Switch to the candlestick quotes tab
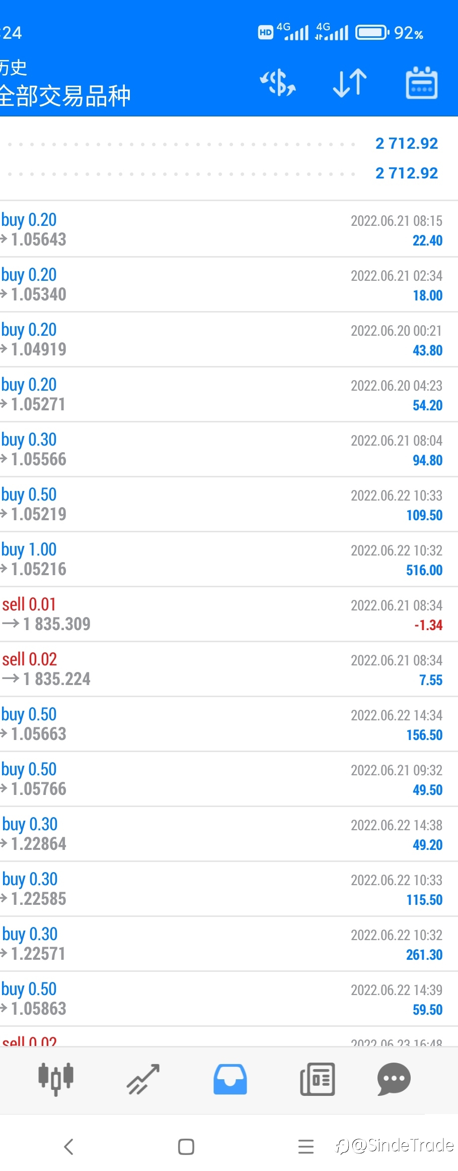This screenshot has width=458, height=1171. tap(56, 1079)
